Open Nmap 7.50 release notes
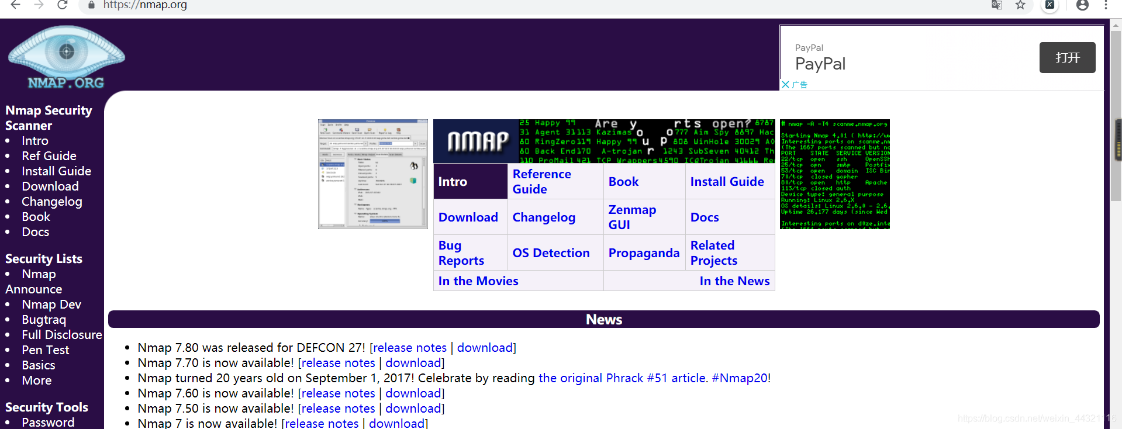Viewport: 1122px width, 429px height. [x=338, y=409]
